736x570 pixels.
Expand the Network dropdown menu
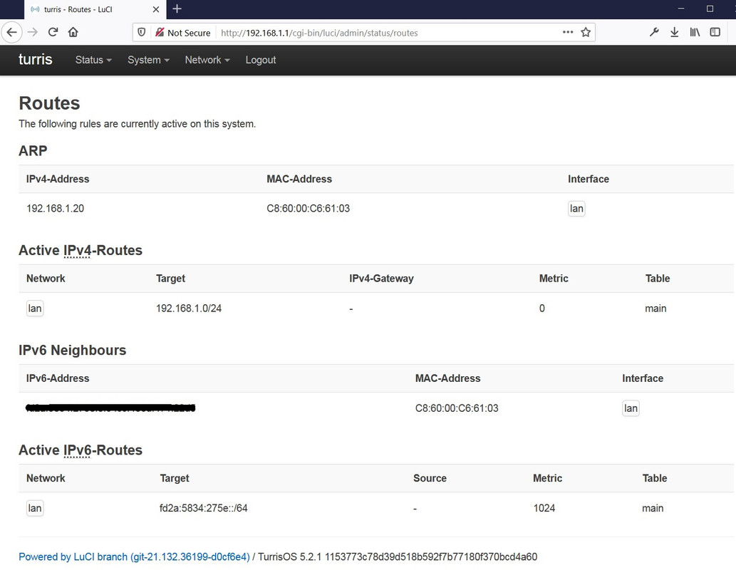(207, 60)
